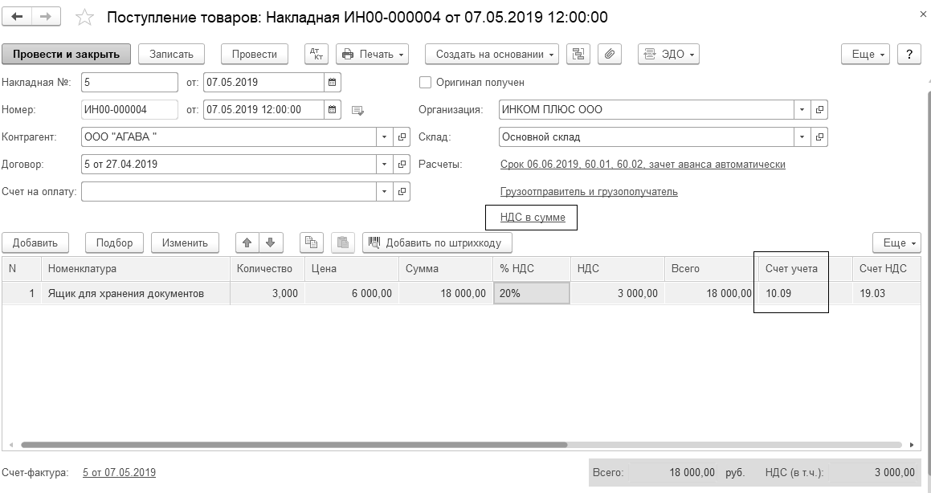Screen dimensions: 931x493
Task: Open НДС в сумме link
Action: [533, 217]
